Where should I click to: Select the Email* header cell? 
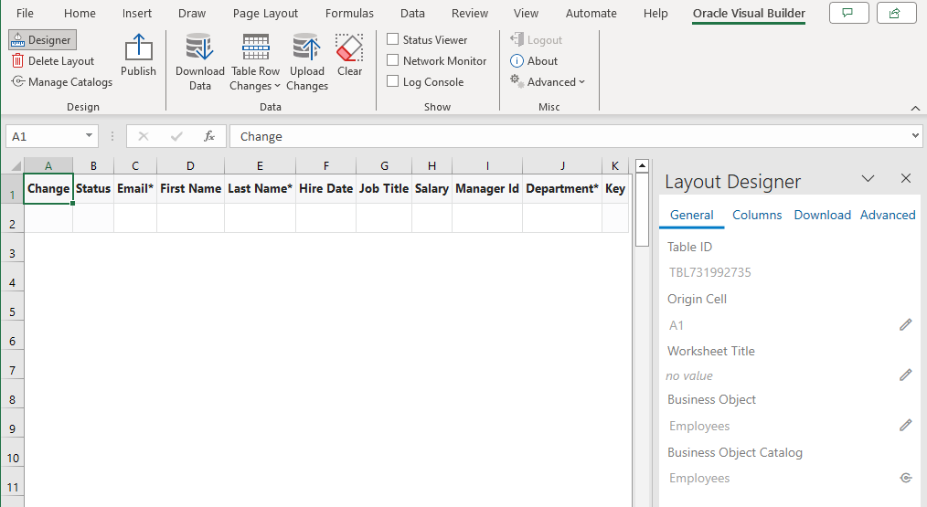coord(135,188)
